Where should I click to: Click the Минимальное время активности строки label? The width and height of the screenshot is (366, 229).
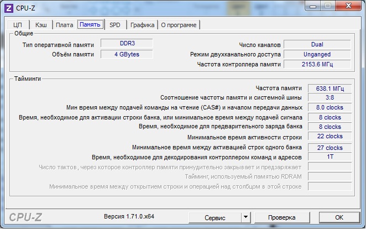(x=244, y=137)
